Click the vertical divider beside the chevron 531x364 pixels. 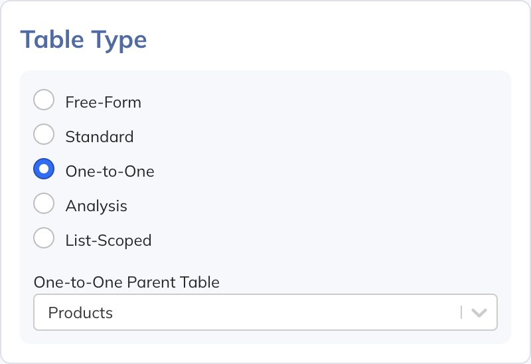[x=461, y=313]
